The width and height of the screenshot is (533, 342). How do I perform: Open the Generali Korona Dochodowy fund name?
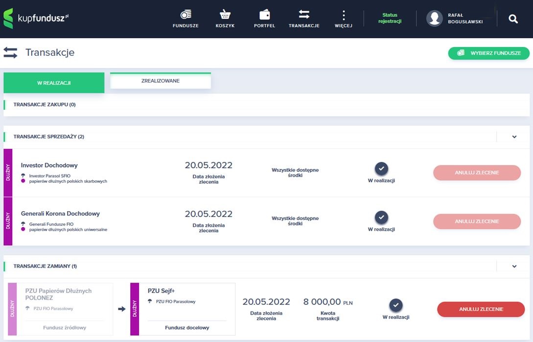point(60,214)
